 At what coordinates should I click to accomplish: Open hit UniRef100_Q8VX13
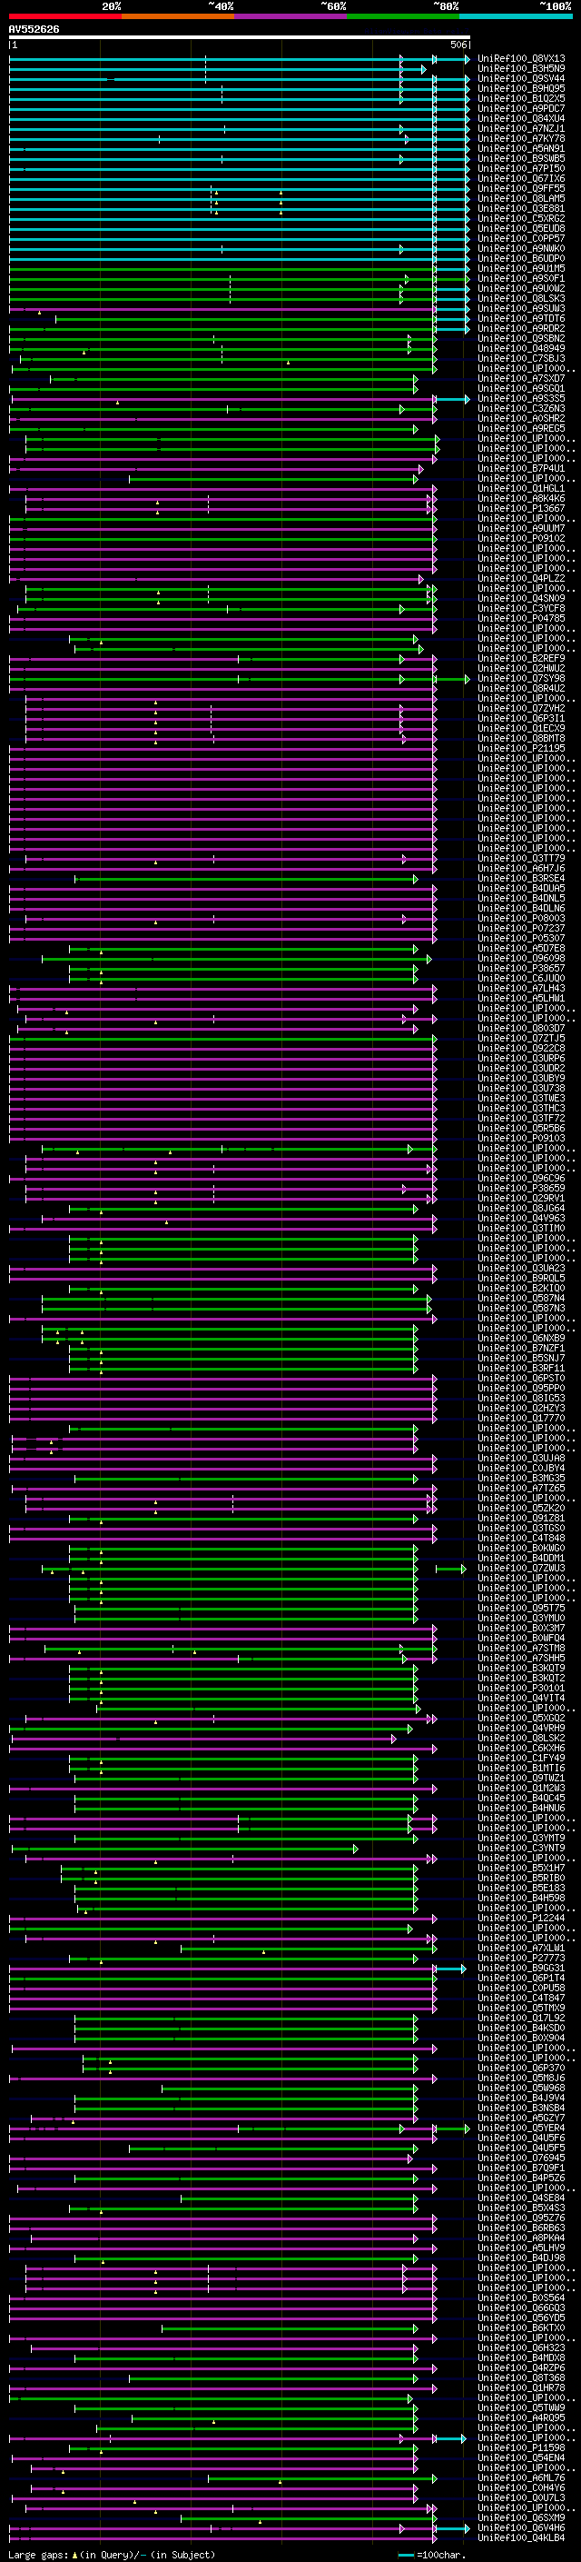point(521,59)
